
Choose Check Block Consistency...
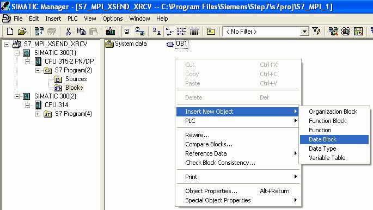(237, 163)
